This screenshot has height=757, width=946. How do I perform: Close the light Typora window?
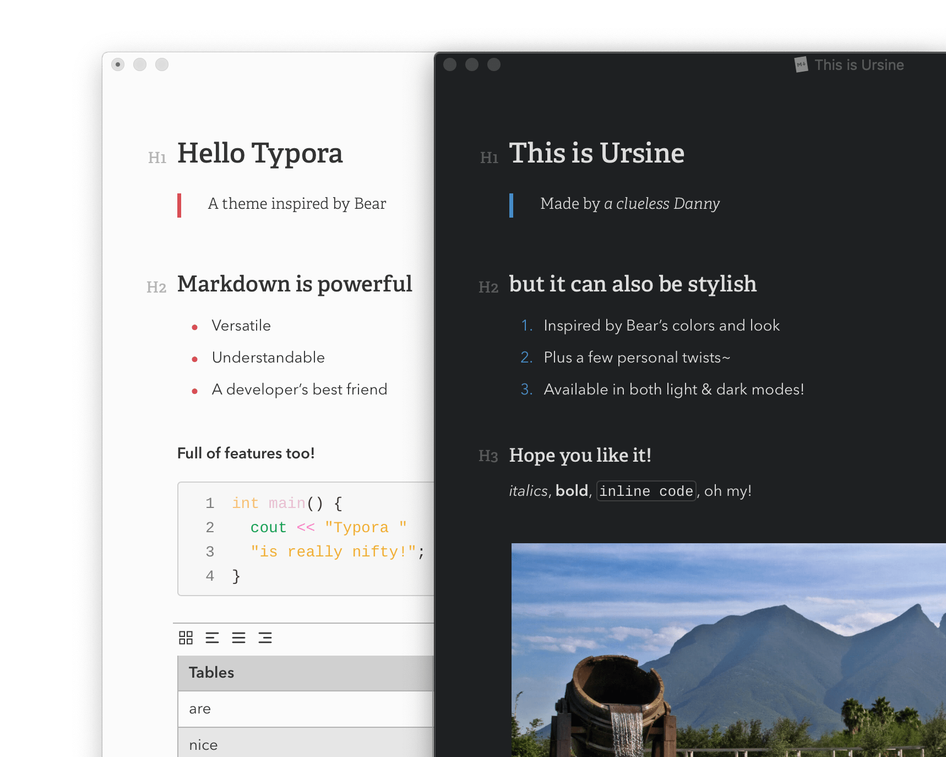pos(118,64)
